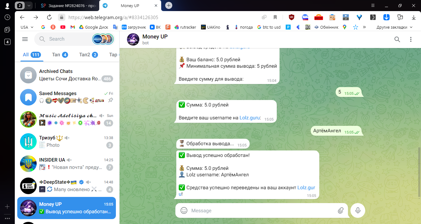Open Money UP bot profile avatar
The height and width of the screenshot is (224, 421).
click(133, 39)
